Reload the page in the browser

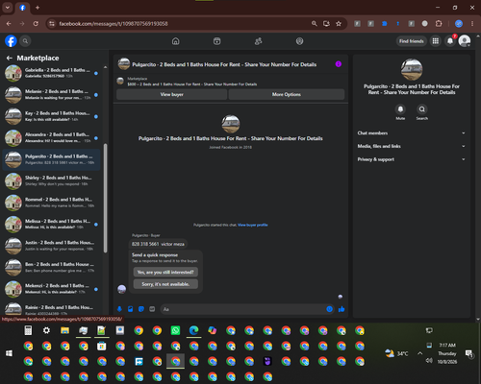(x=36, y=24)
